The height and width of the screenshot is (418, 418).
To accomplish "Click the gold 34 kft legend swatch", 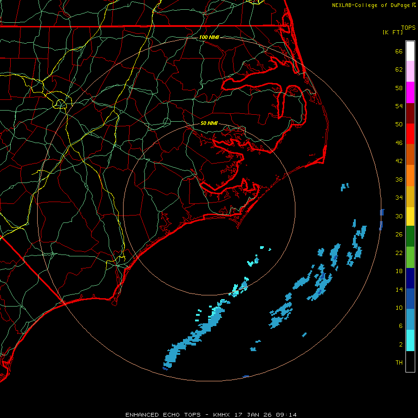I will (x=410, y=196).
